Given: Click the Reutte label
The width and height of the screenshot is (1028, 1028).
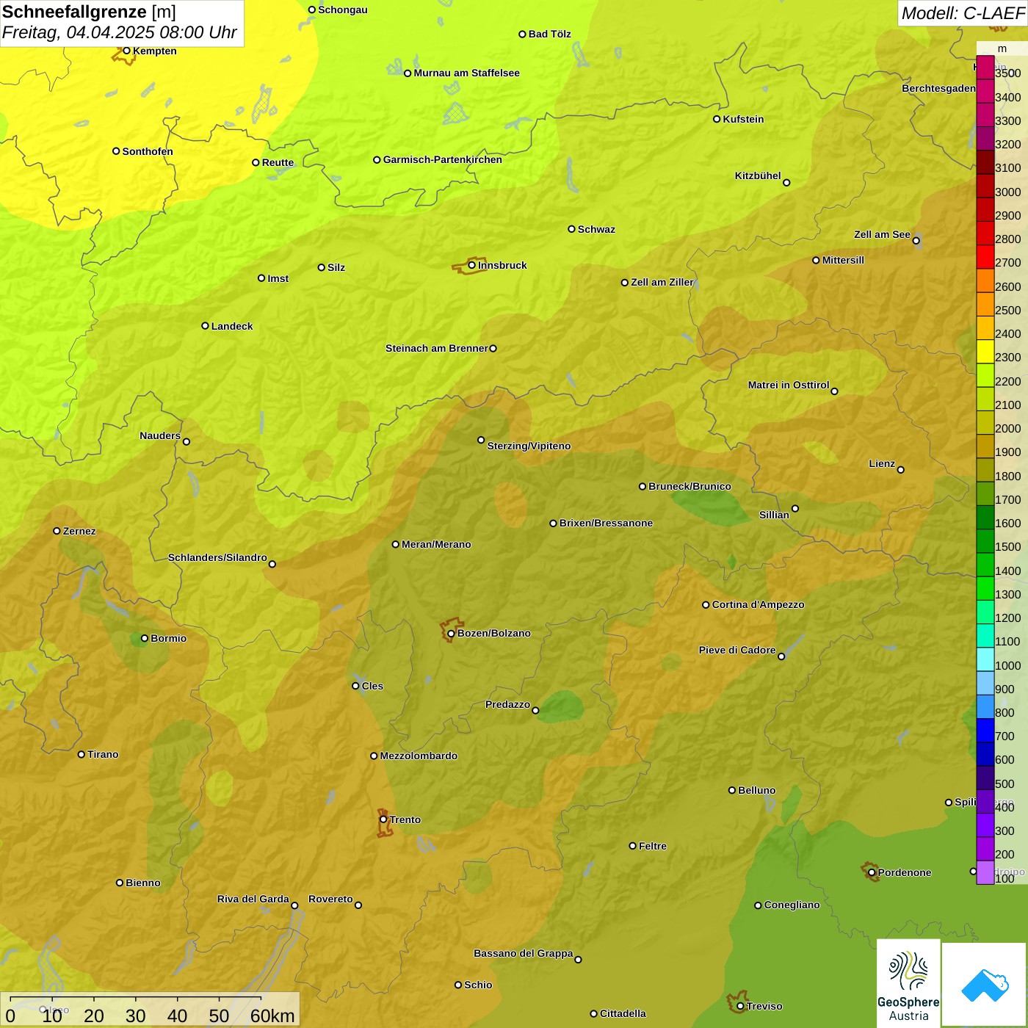Looking at the screenshot, I should click(278, 162).
